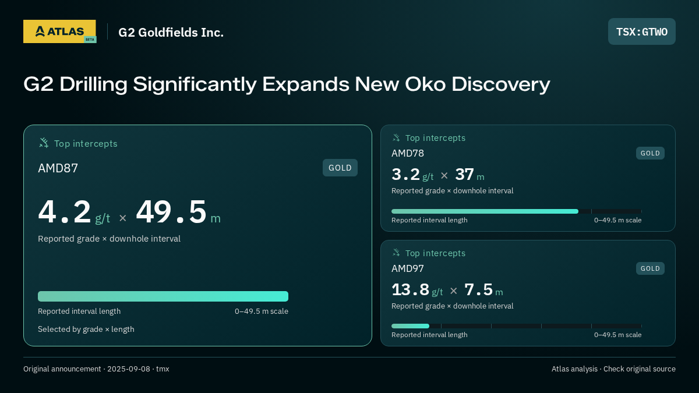The height and width of the screenshot is (393, 699).
Task: Click the GOLD tag on the AMD87 card
Action: coord(340,168)
